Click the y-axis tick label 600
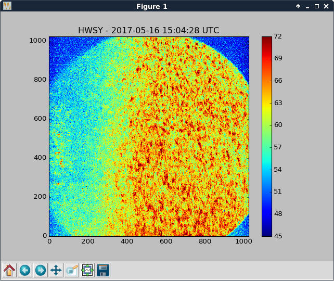Viewport: 334px width, 281px height. (40, 119)
